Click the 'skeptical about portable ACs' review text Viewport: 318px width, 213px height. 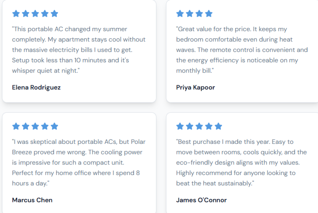tap(79, 162)
